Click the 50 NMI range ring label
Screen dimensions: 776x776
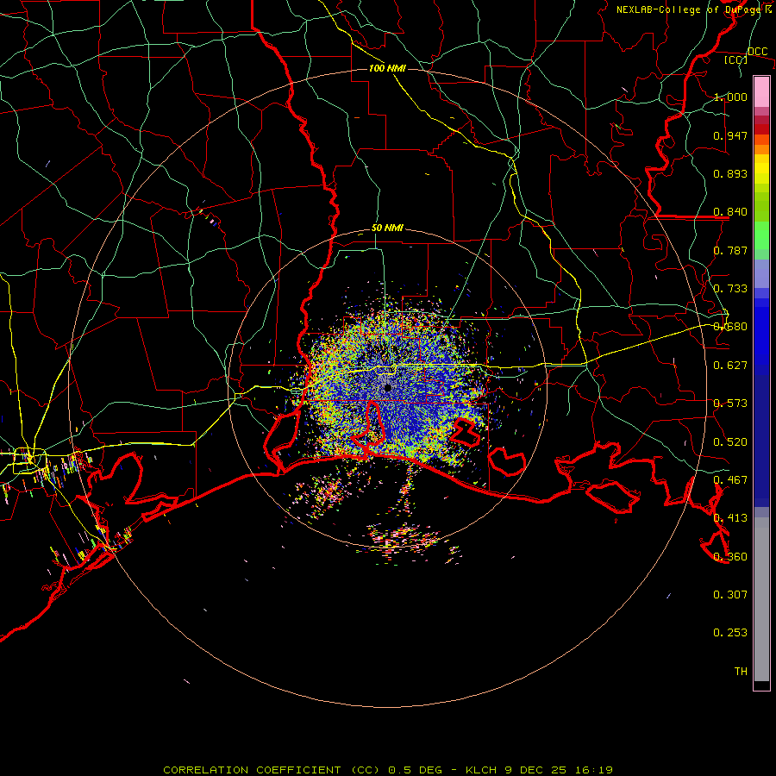[387, 228]
